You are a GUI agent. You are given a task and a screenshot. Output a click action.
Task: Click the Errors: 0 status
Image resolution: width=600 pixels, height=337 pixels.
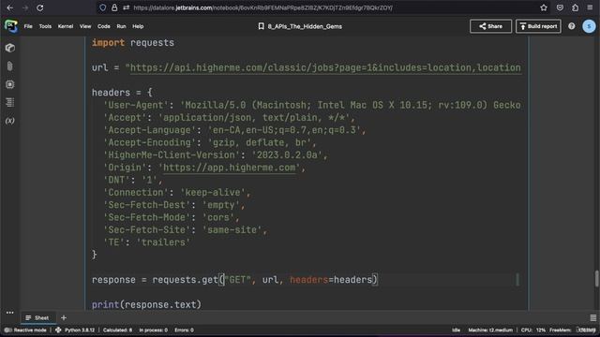[x=184, y=330]
